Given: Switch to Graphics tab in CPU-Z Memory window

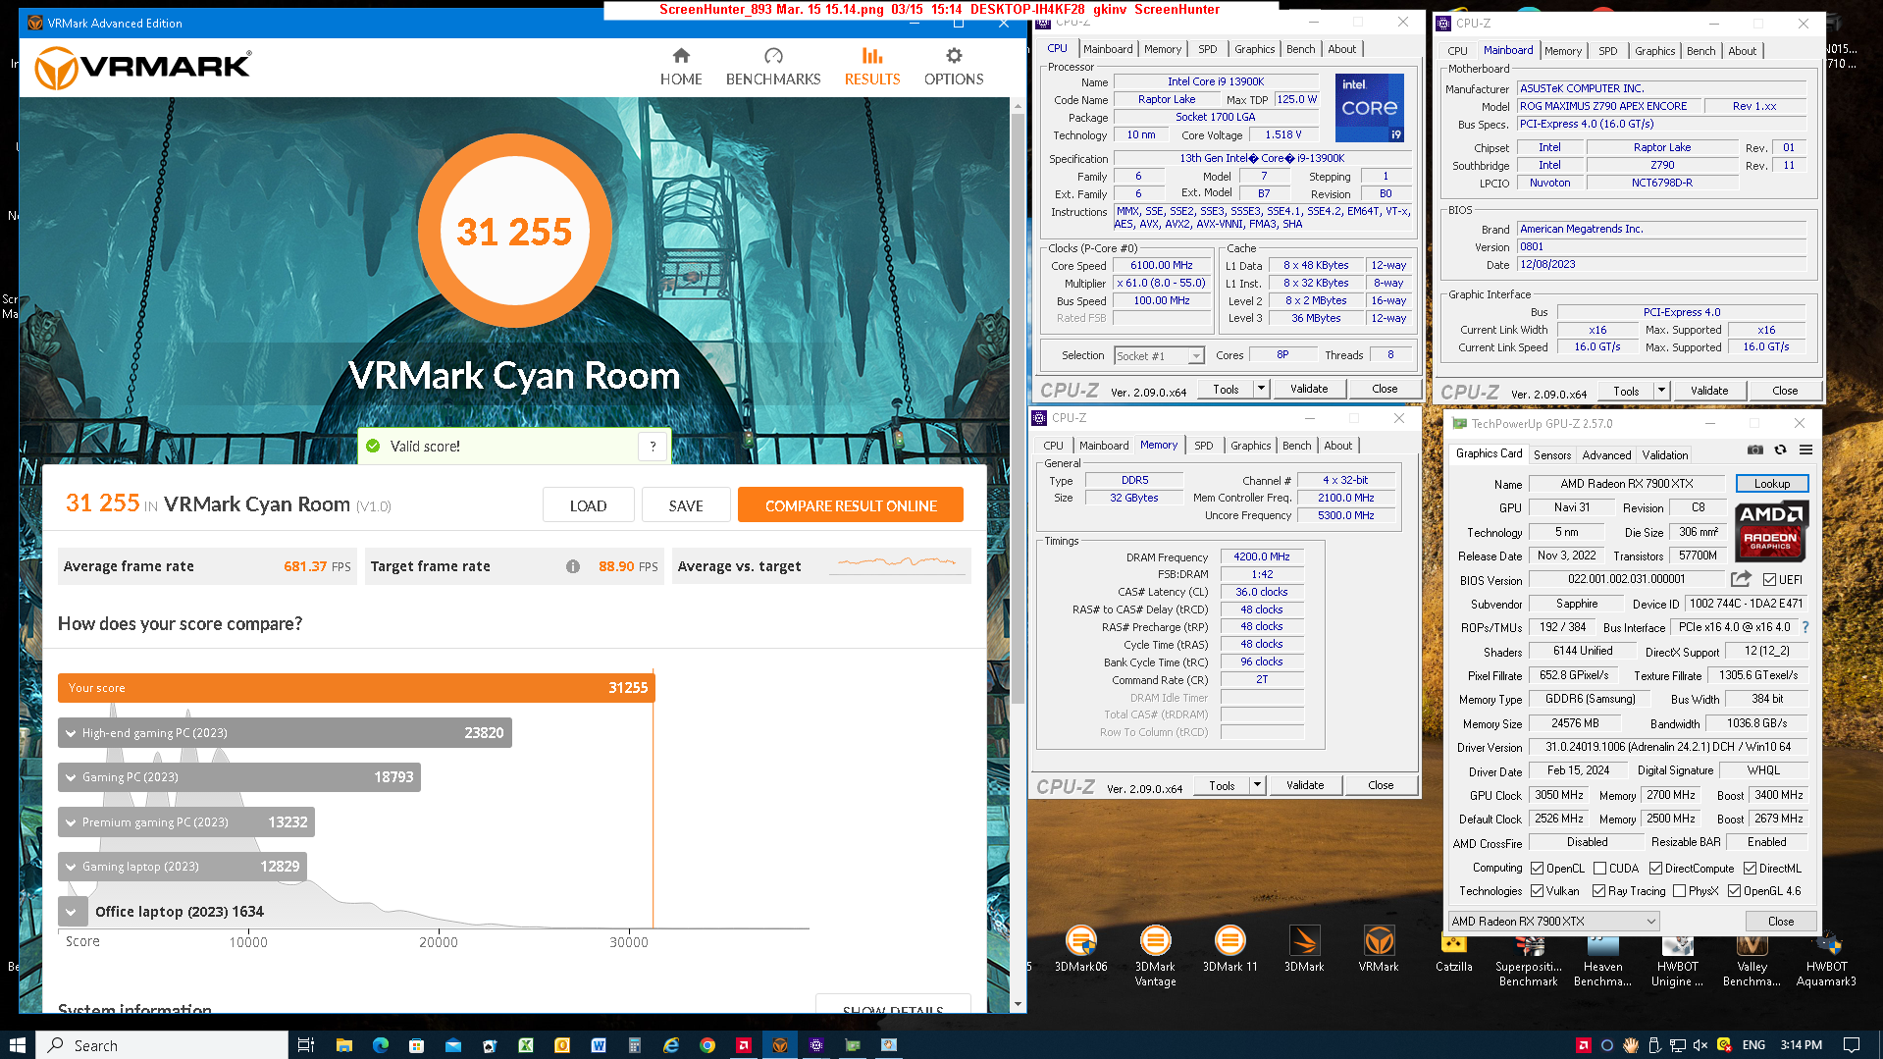Looking at the screenshot, I should [1250, 446].
